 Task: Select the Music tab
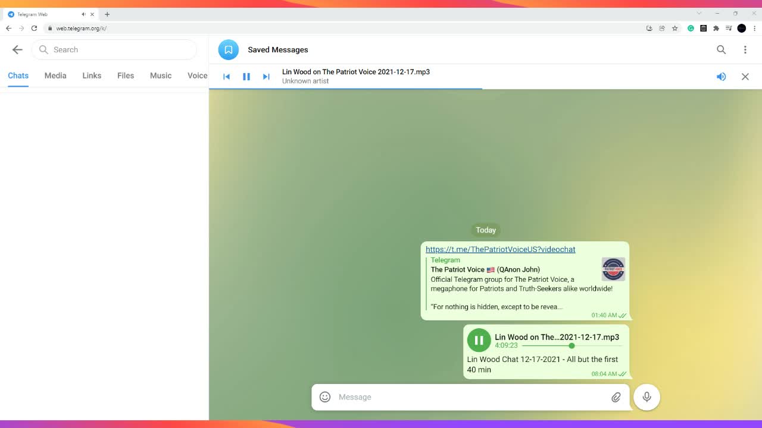click(161, 75)
